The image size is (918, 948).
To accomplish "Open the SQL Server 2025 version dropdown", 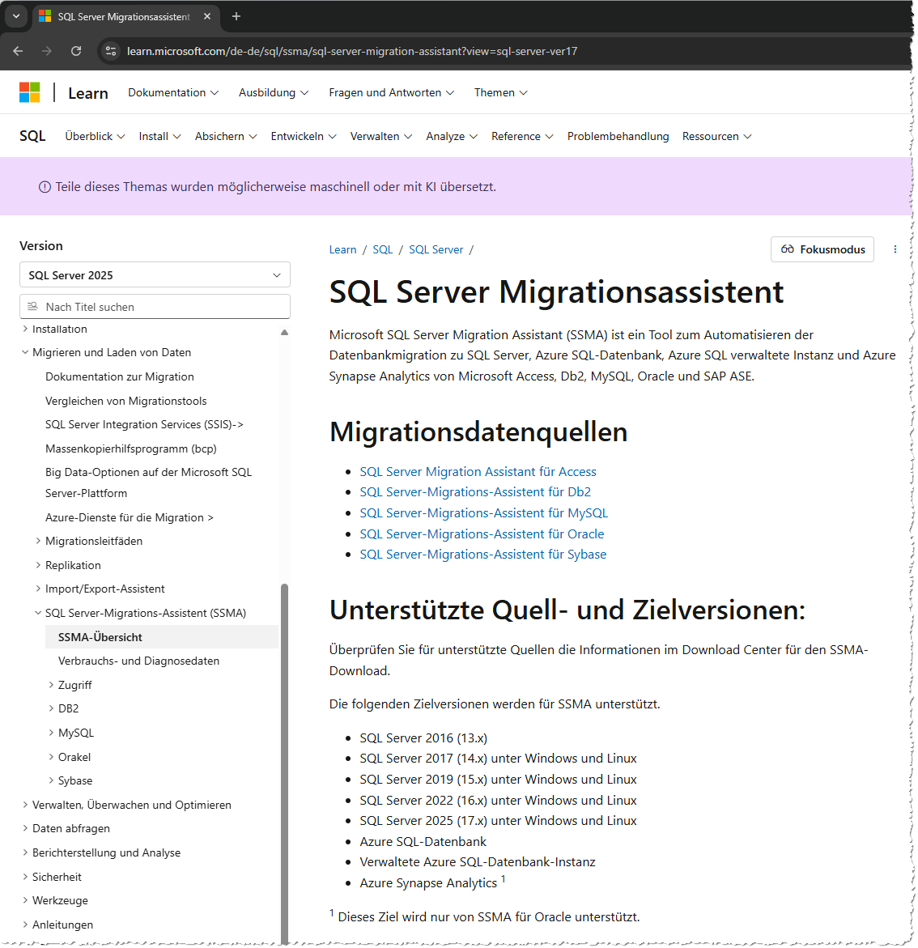I will click(x=155, y=274).
